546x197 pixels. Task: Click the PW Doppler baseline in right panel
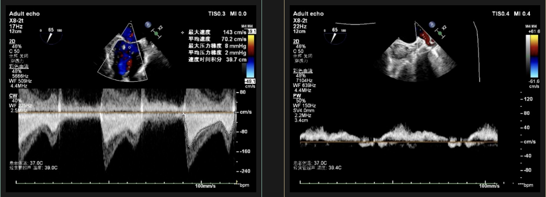(x=399, y=142)
